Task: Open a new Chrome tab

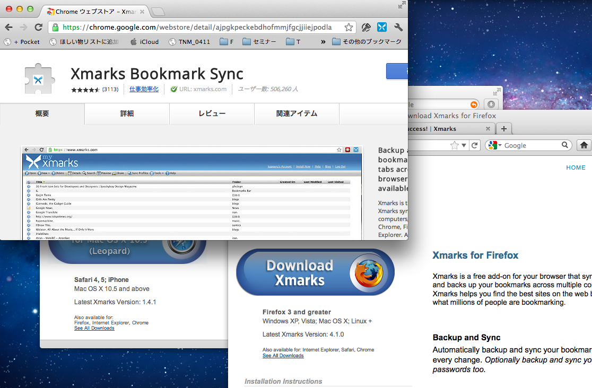Action: [x=158, y=12]
